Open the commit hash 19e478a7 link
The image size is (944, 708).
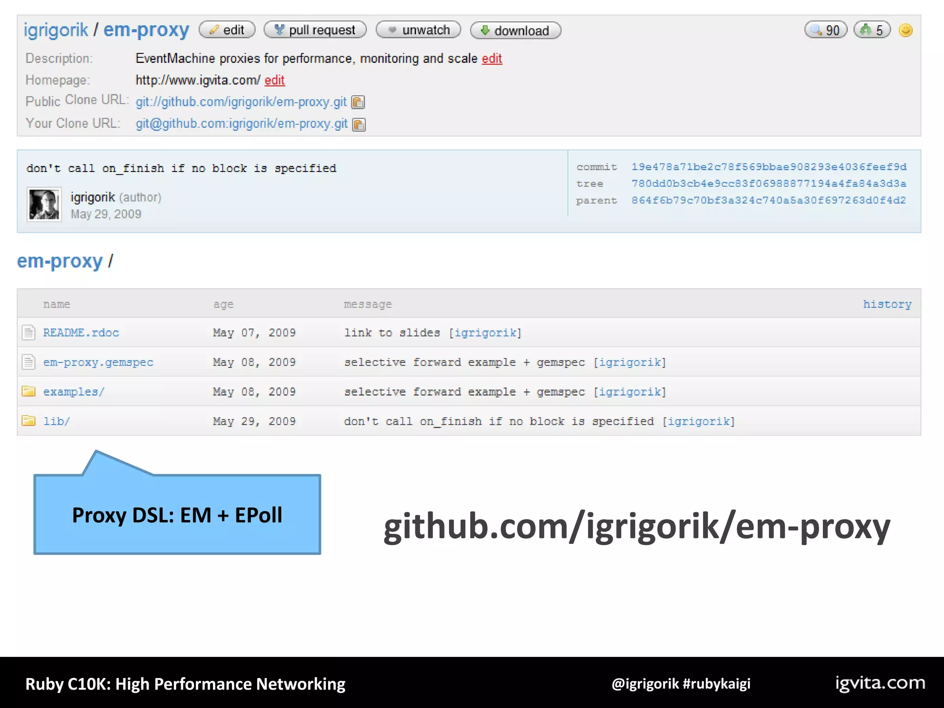(x=769, y=167)
